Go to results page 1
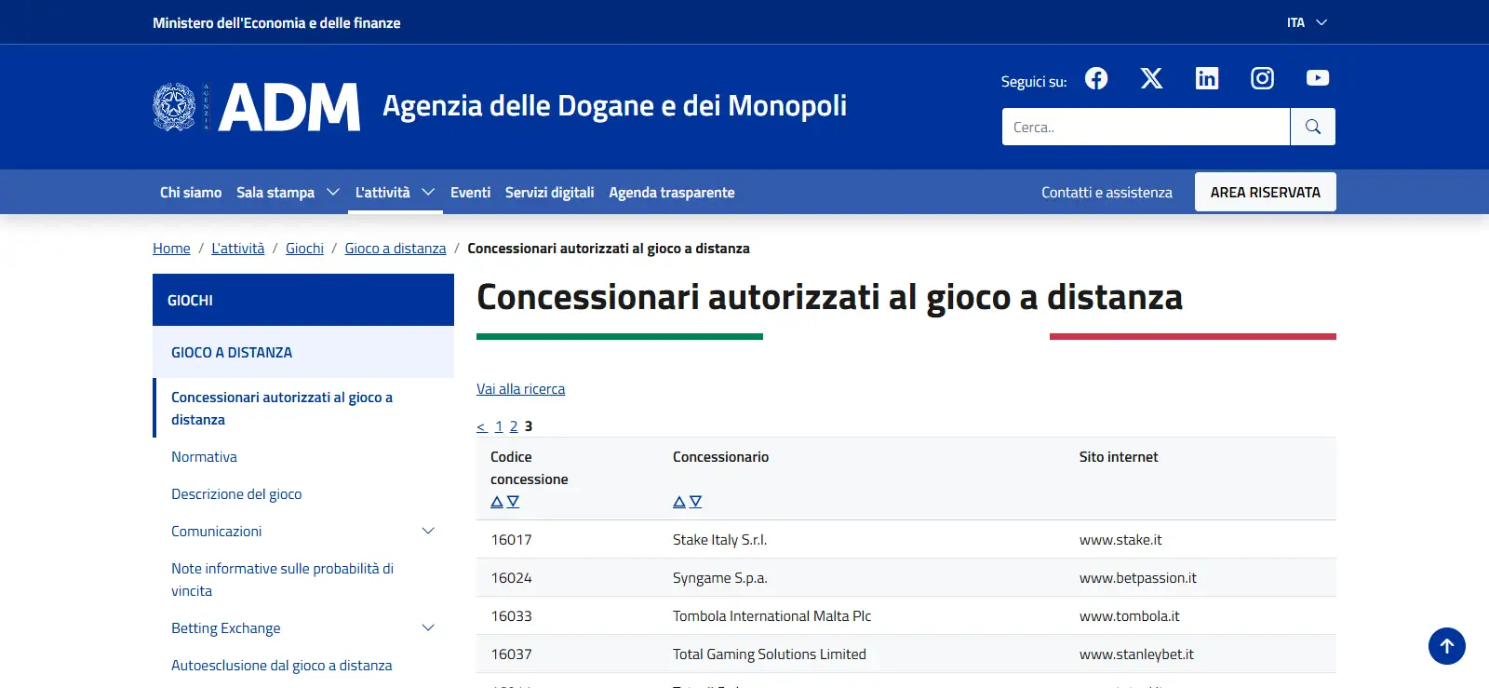 (499, 426)
